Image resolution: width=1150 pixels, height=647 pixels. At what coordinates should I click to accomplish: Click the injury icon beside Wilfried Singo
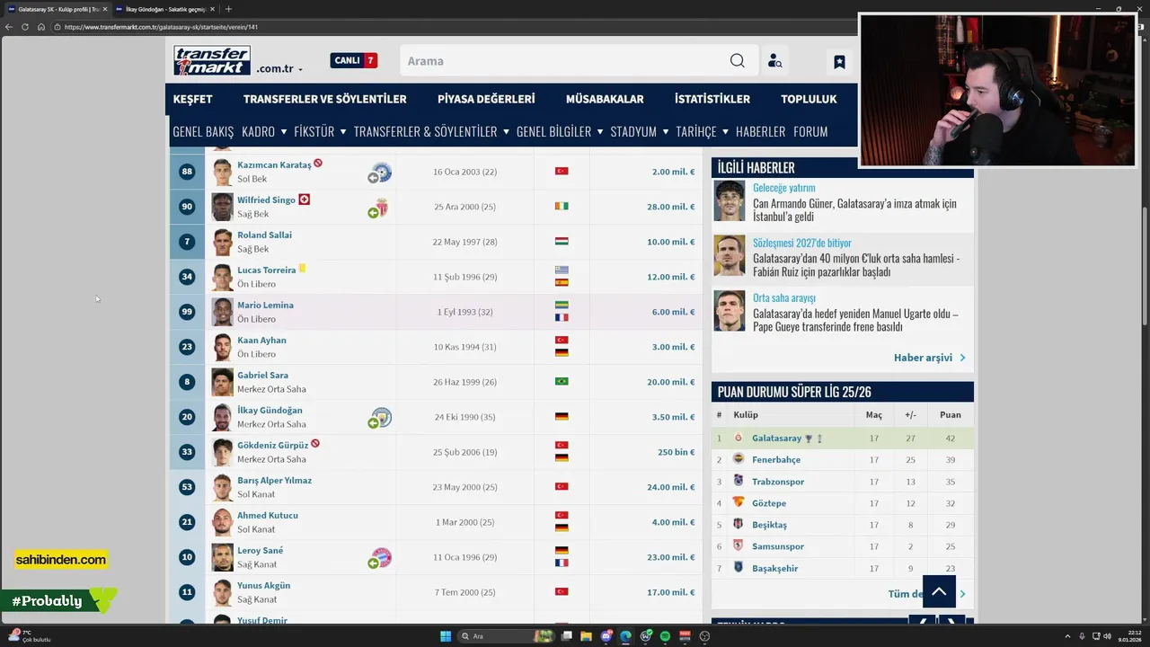(x=304, y=199)
